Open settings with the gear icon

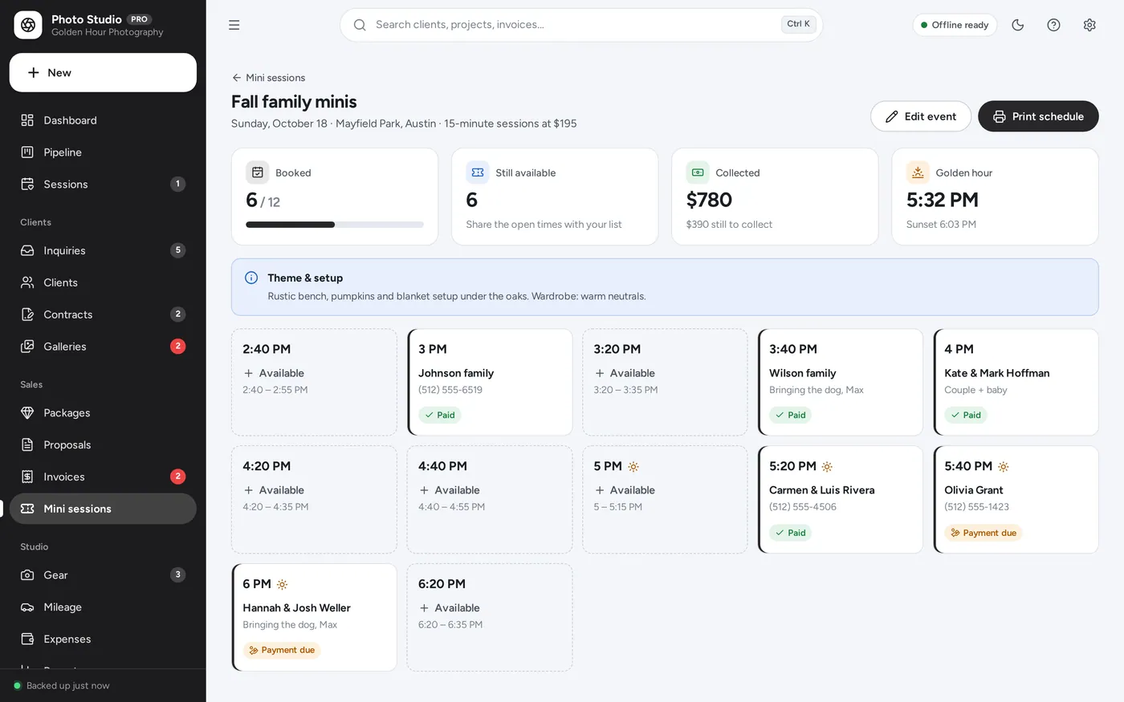point(1089,25)
